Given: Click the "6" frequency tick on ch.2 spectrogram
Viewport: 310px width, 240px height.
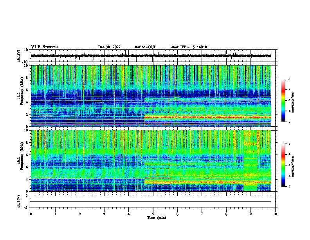Looking at the screenshot, I should click(x=27, y=155).
